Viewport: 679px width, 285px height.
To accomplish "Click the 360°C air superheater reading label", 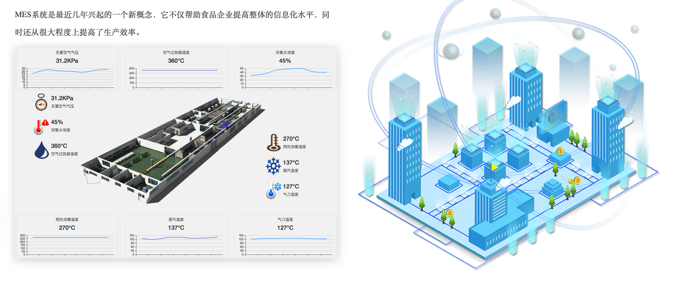I will (x=59, y=146).
